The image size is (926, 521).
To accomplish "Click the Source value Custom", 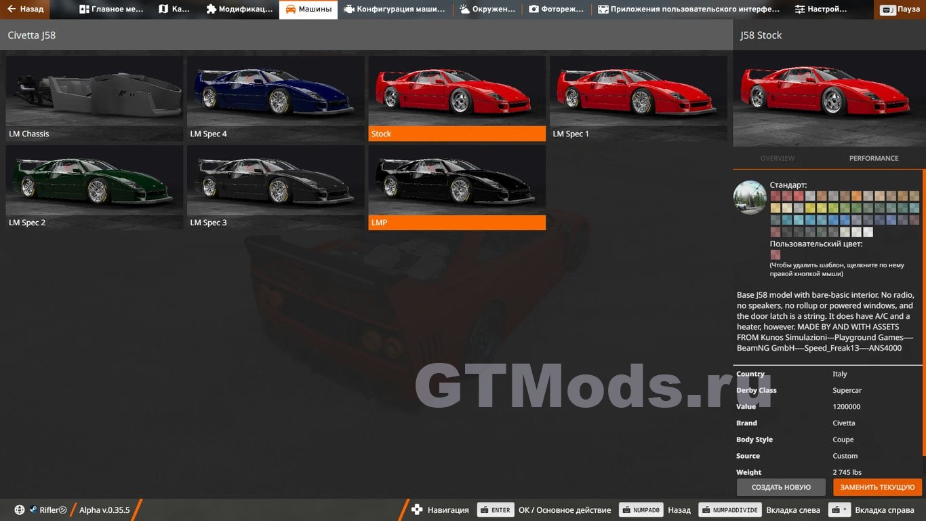I will click(x=845, y=456).
